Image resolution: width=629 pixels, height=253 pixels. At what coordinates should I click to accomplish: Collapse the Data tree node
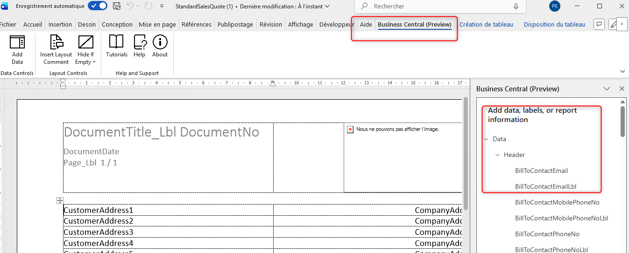click(x=486, y=139)
